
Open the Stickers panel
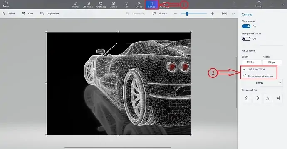pos(114,5)
